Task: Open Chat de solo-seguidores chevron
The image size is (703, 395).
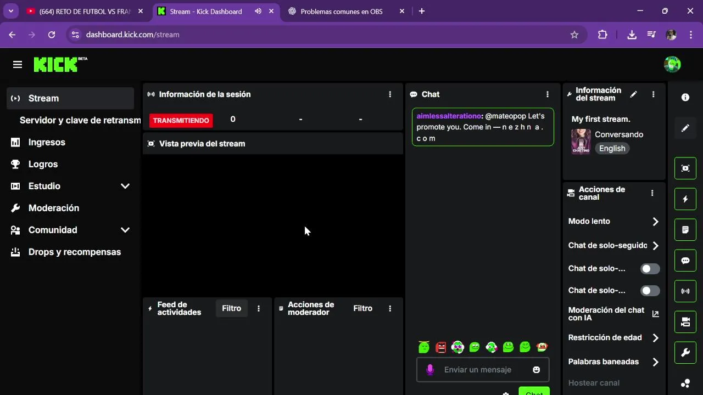Action: coord(655,246)
